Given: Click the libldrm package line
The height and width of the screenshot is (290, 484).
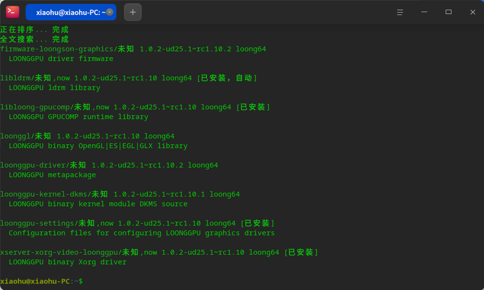Looking at the screenshot, I should pyautogui.click(x=129, y=78).
